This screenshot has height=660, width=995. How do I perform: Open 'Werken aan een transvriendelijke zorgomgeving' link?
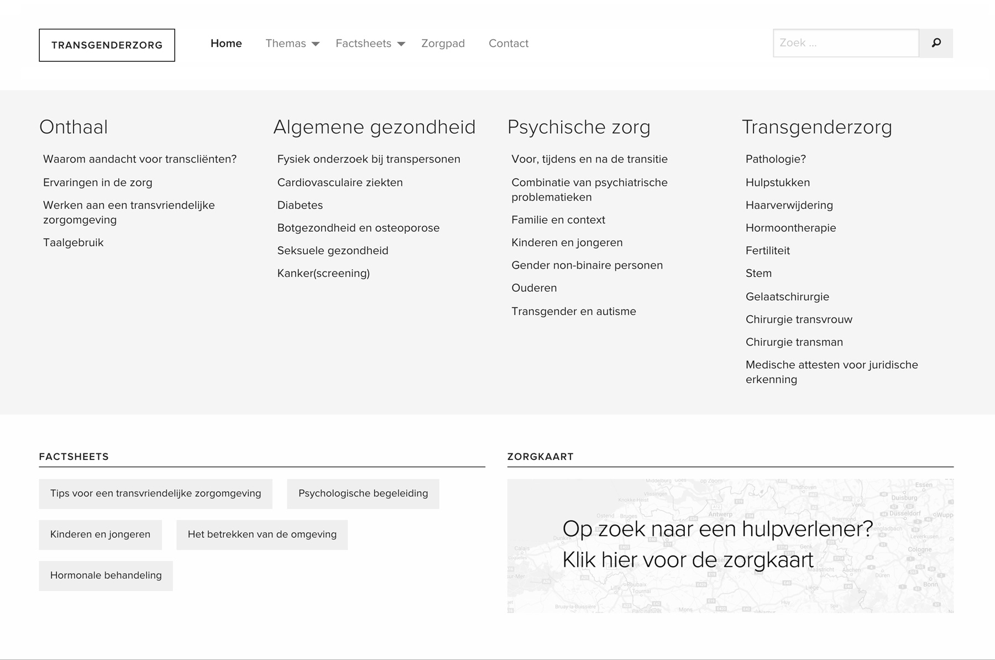click(129, 212)
